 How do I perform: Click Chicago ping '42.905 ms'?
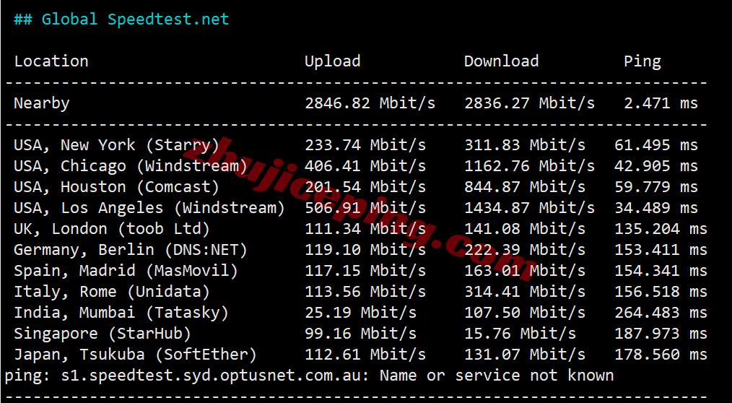point(656,166)
